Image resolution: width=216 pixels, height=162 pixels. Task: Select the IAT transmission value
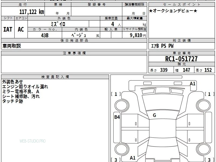[8, 29]
